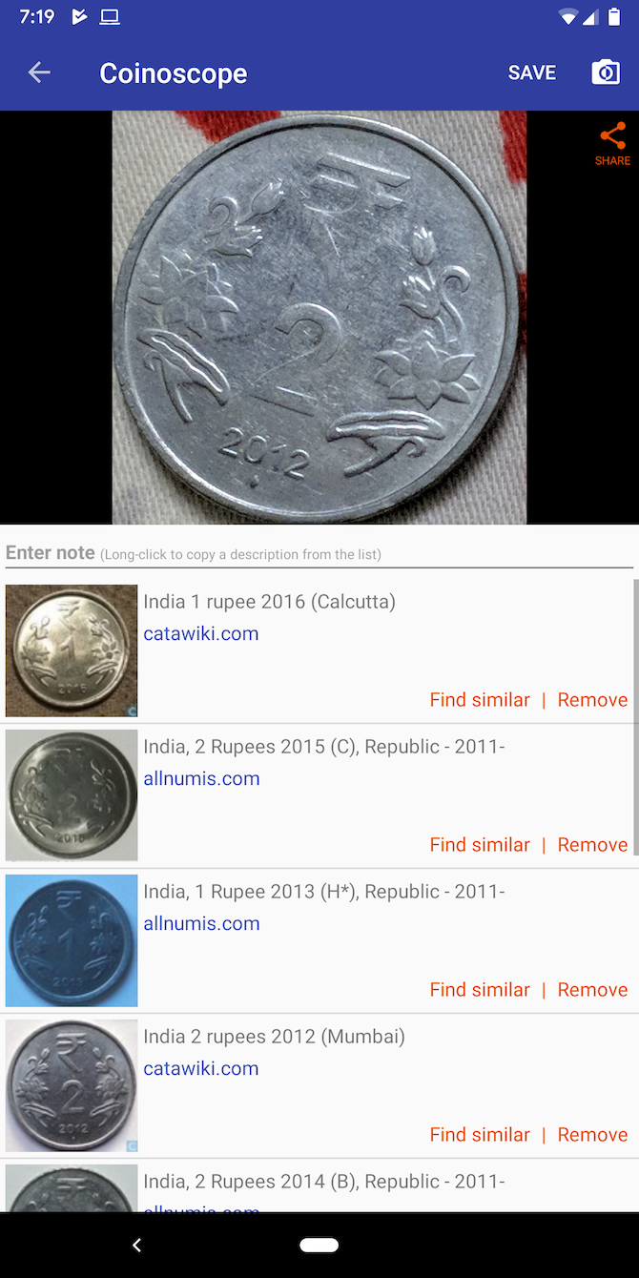Image resolution: width=639 pixels, height=1278 pixels.
Task: Open allnumis.com link for 2 Rupees 2015
Action: coord(201,778)
